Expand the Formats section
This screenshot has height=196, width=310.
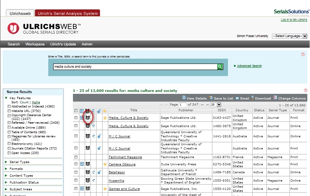coord(6,169)
